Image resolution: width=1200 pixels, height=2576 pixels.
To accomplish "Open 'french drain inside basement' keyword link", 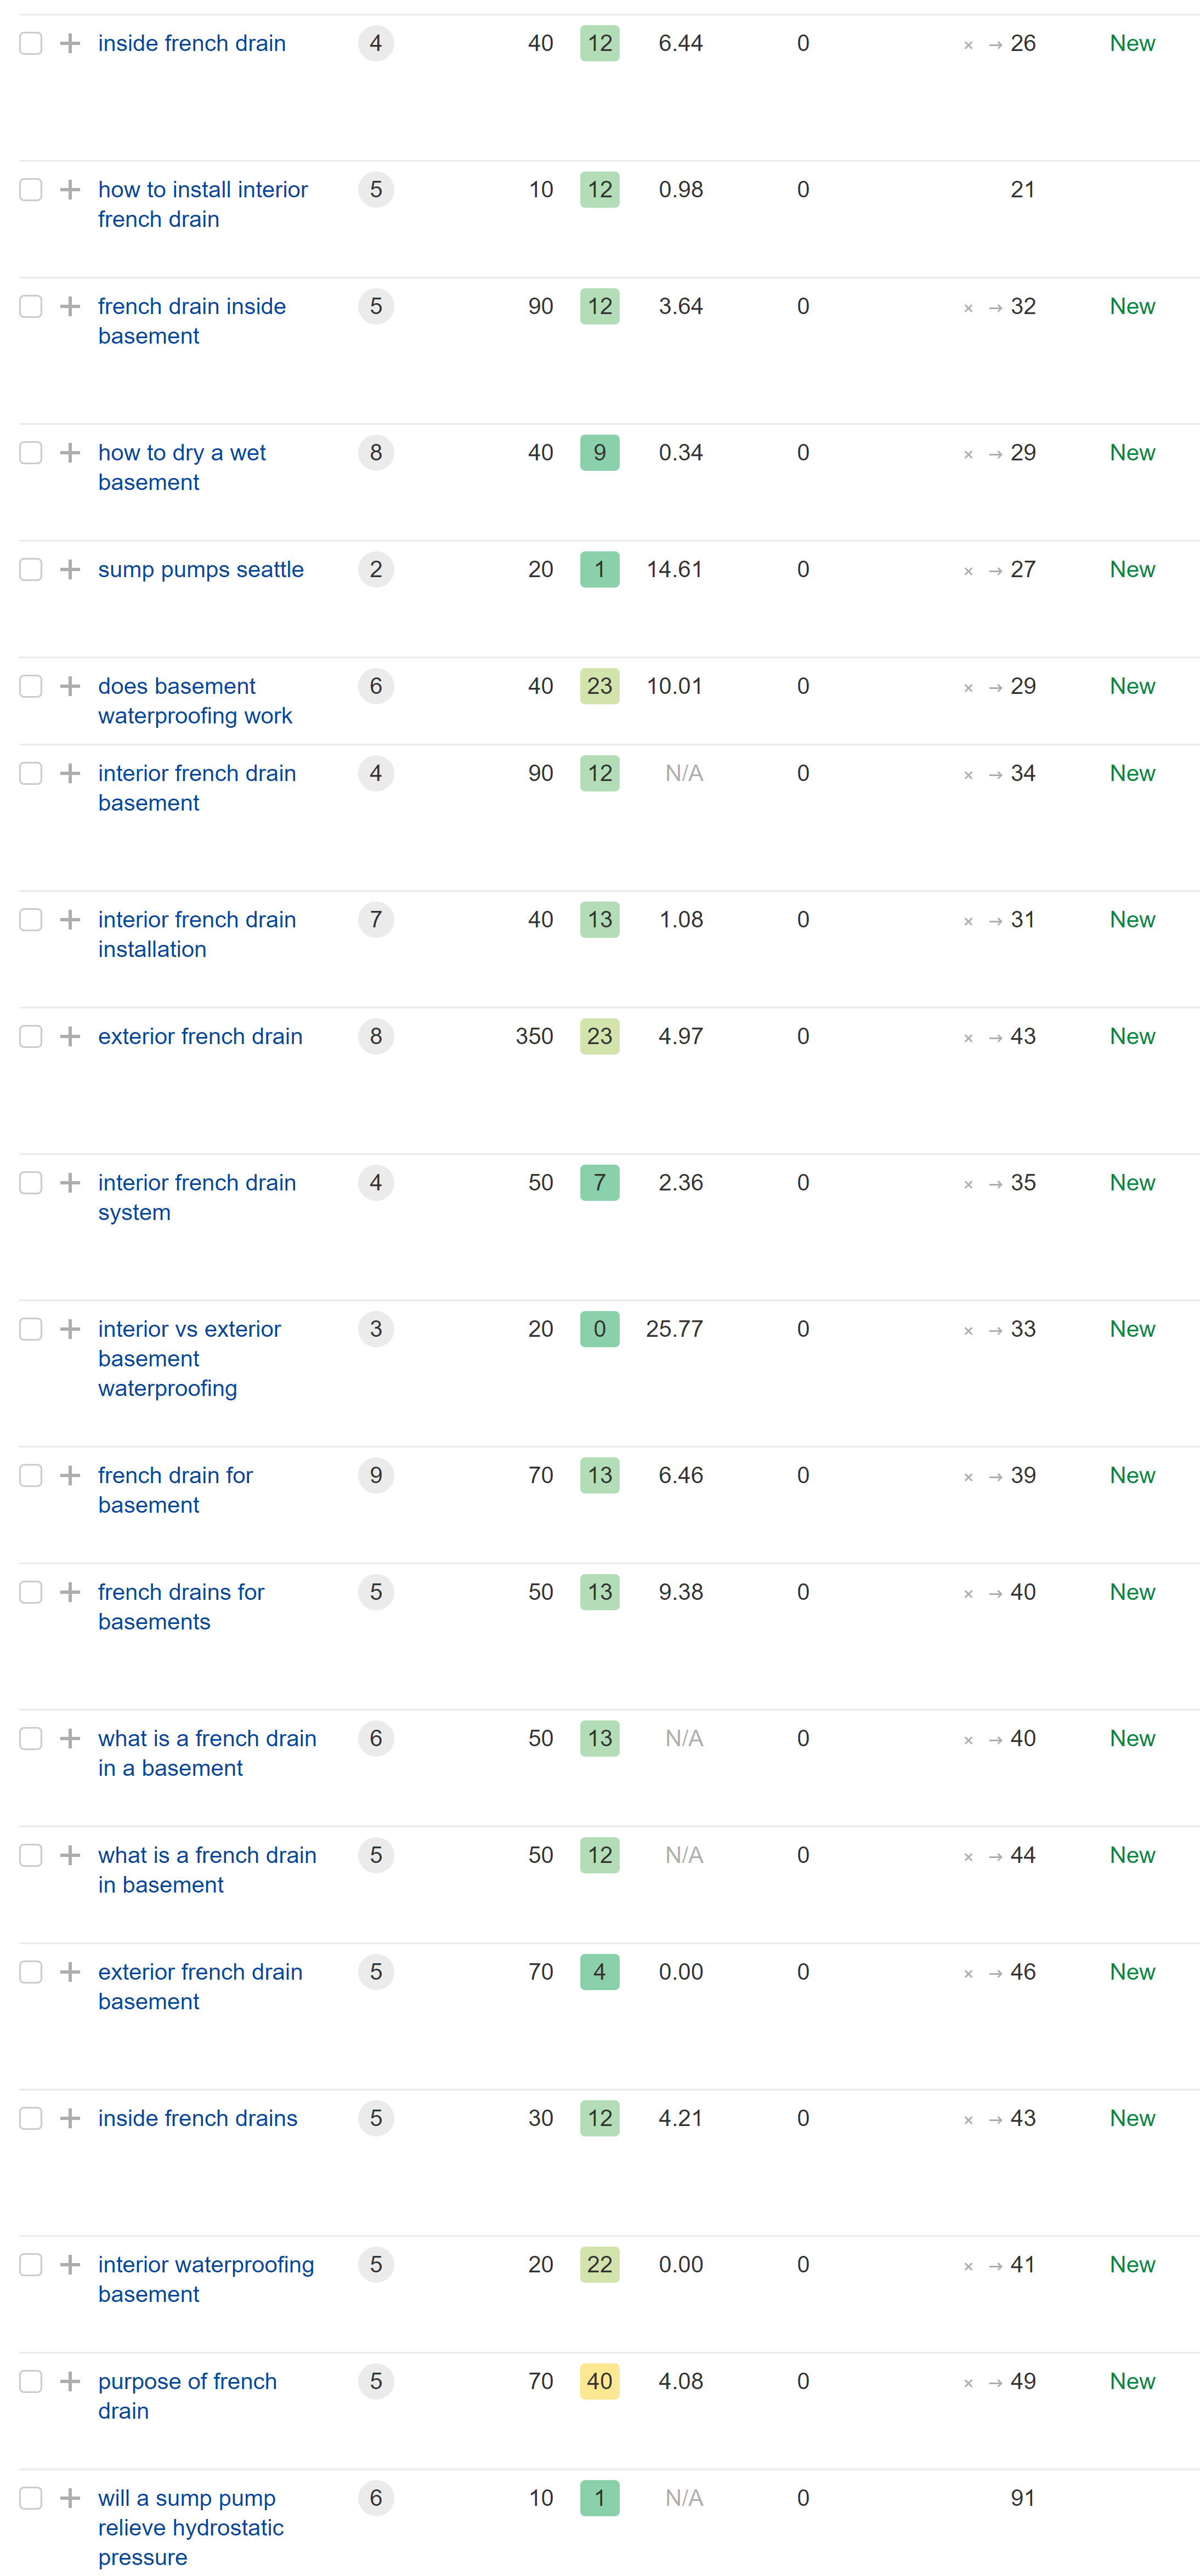I will (x=192, y=321).
